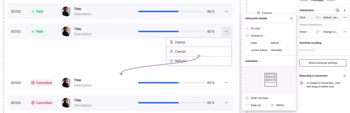Click the 300ms duration field
This screenshot has width=350, height=113.
[280, 105]
